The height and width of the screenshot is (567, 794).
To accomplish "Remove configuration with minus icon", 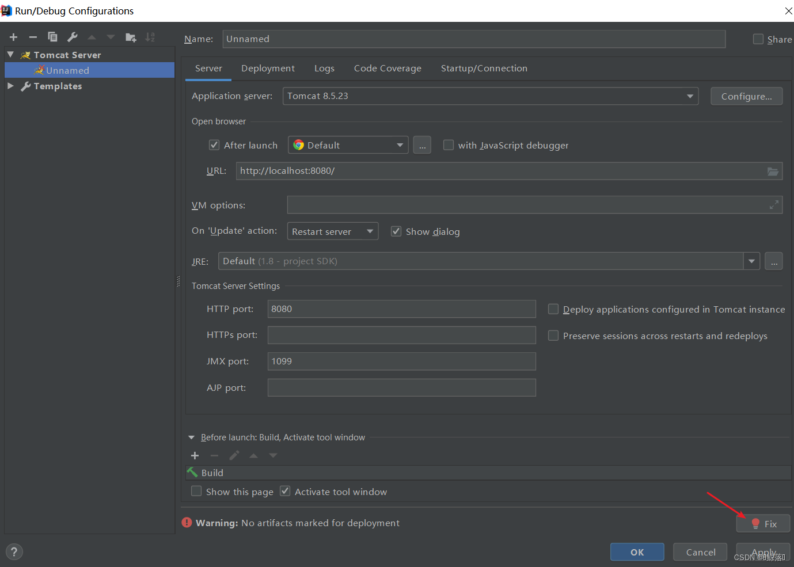I will [x=33, y=37].
